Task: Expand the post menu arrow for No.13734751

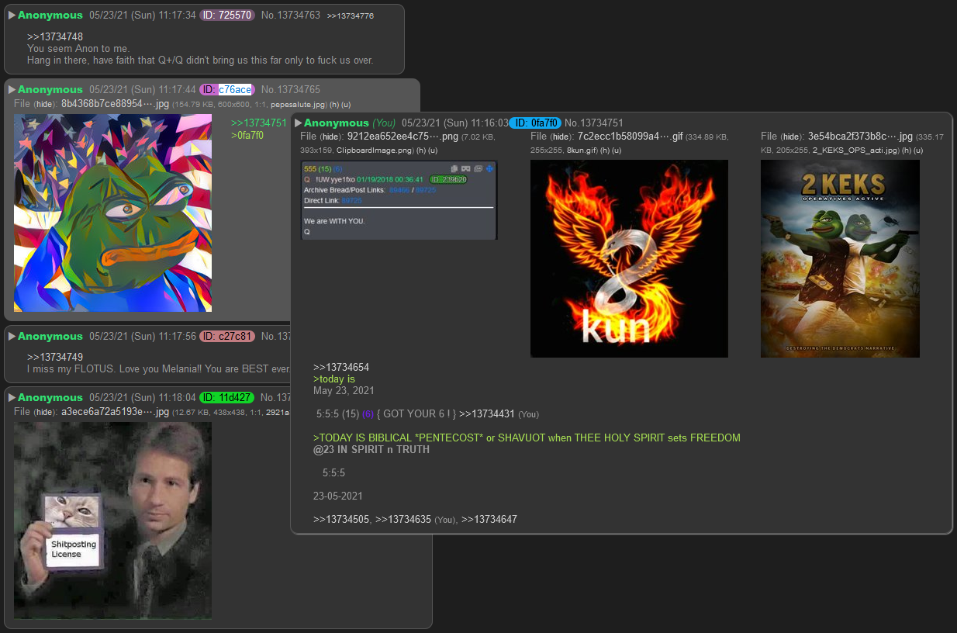Action: [x=299, y=123]
